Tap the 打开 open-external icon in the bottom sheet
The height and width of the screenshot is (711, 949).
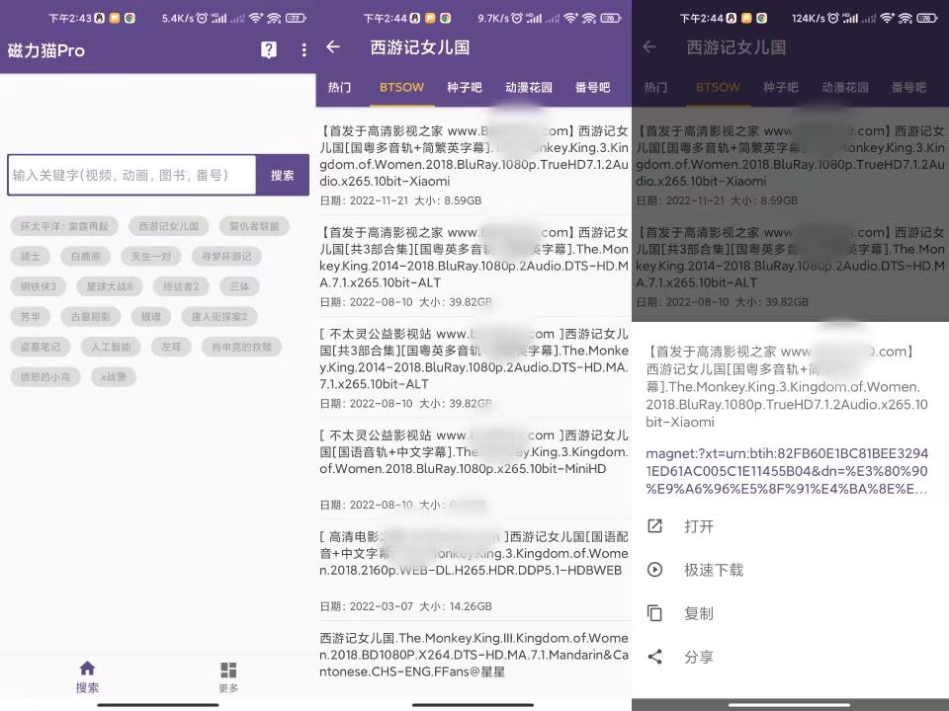coord(654,526)
